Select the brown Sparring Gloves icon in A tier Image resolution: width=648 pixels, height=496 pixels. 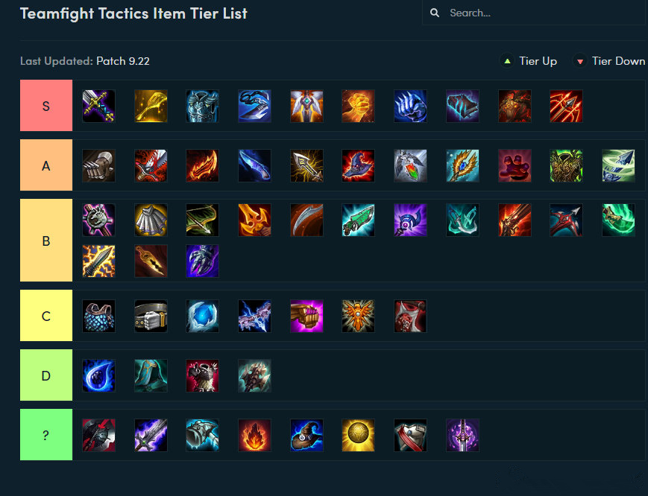(x=98, y=165)
